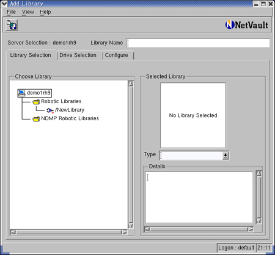Click the No Library Selected preview box
The image size is (275, 255).
(x=193, y=115)
